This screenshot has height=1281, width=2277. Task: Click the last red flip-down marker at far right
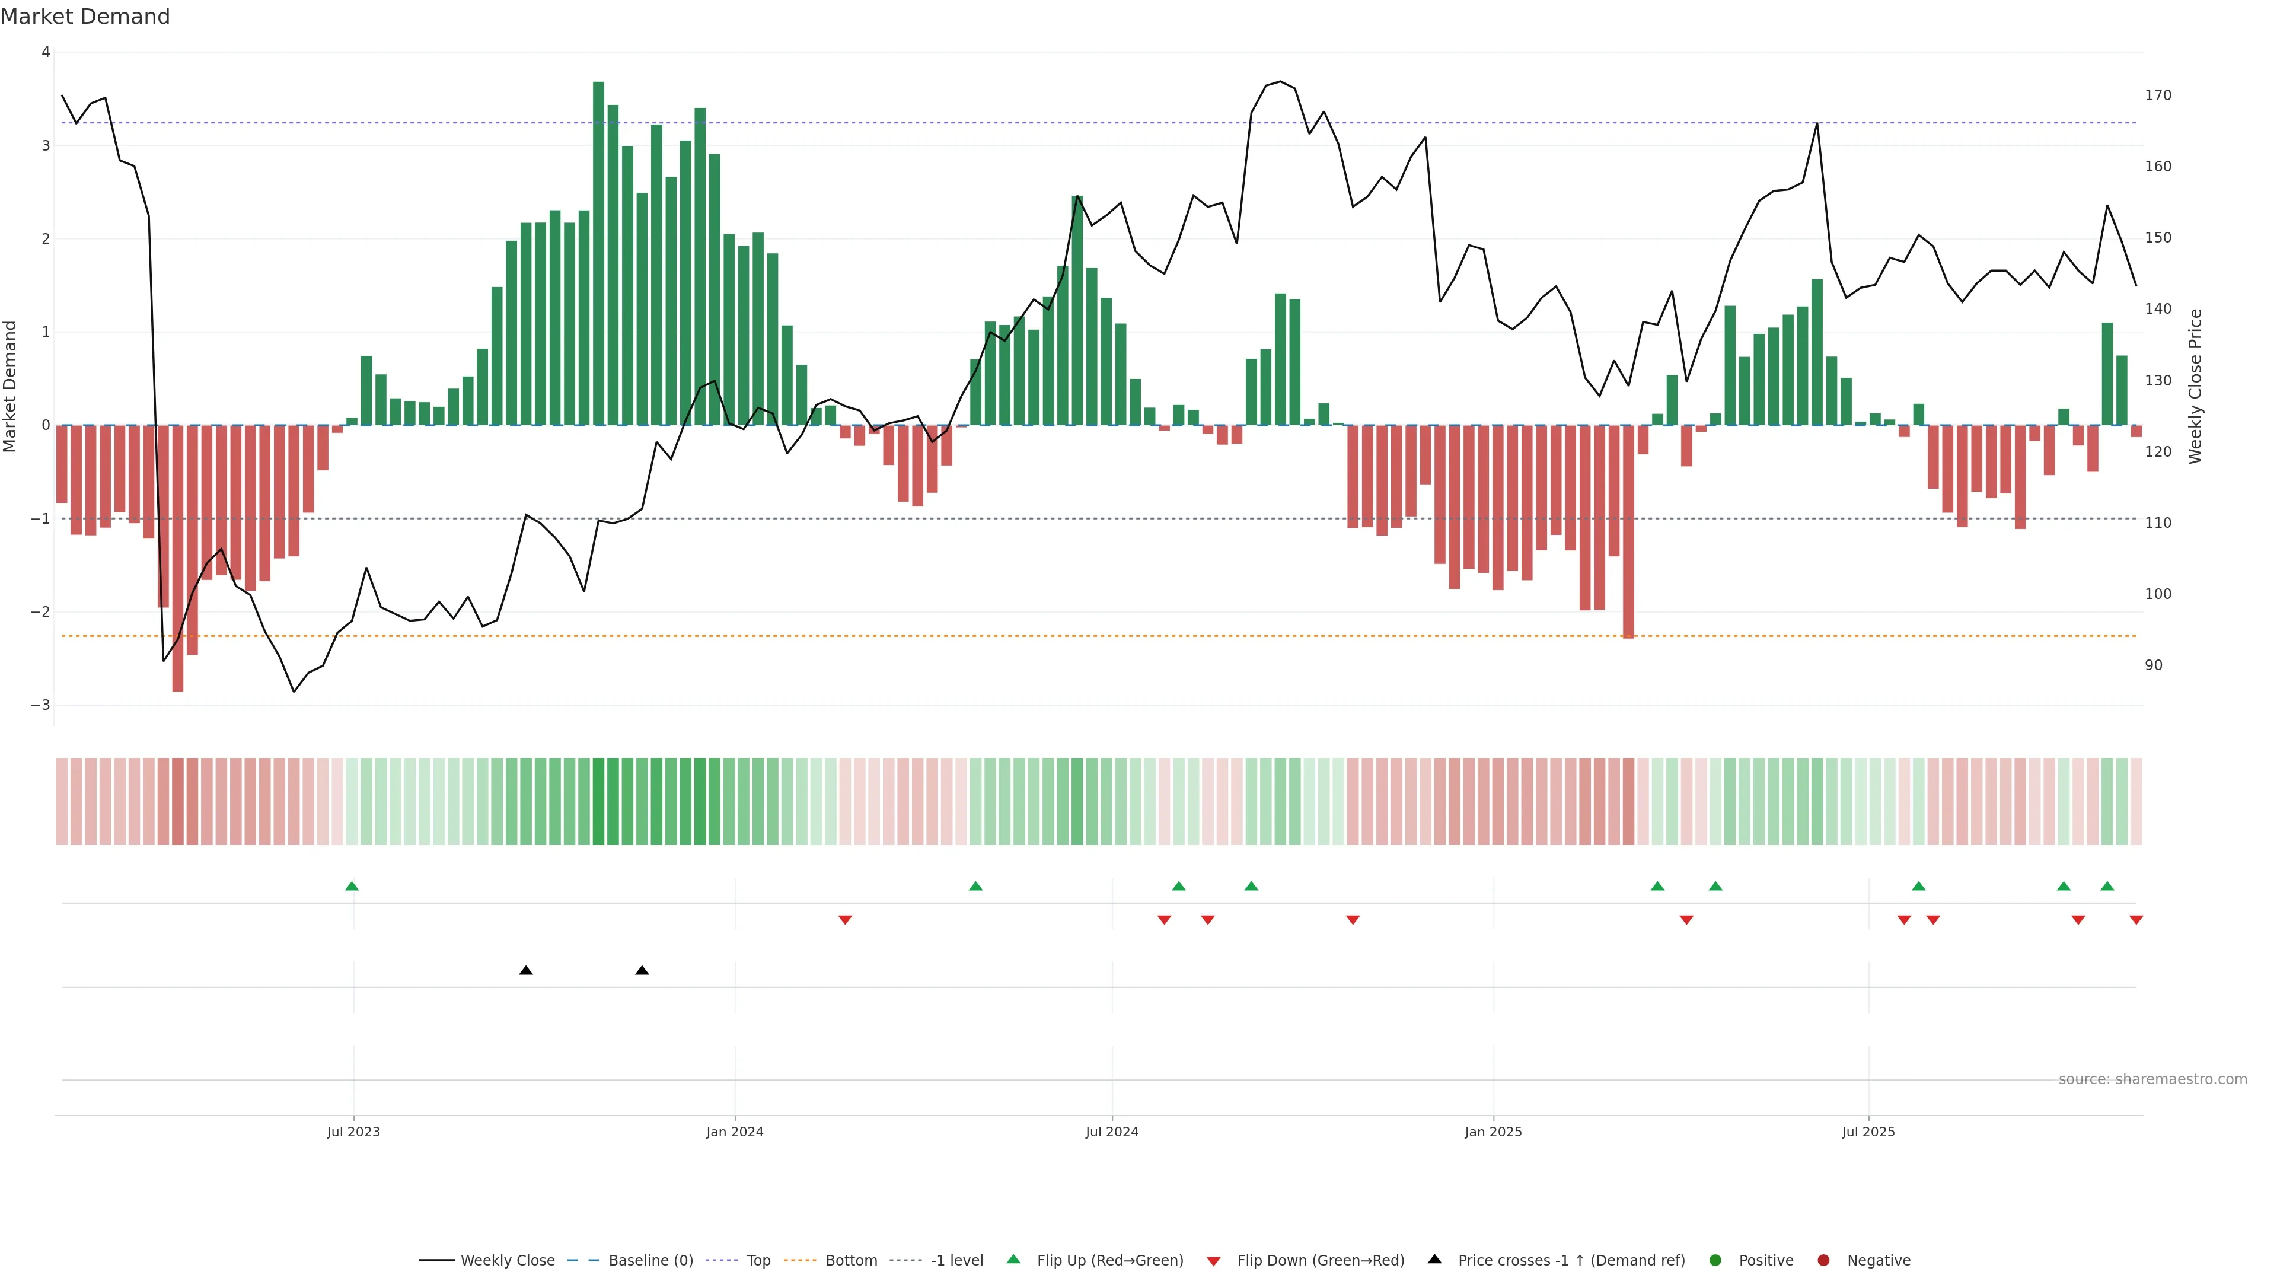coord(2136,920)
